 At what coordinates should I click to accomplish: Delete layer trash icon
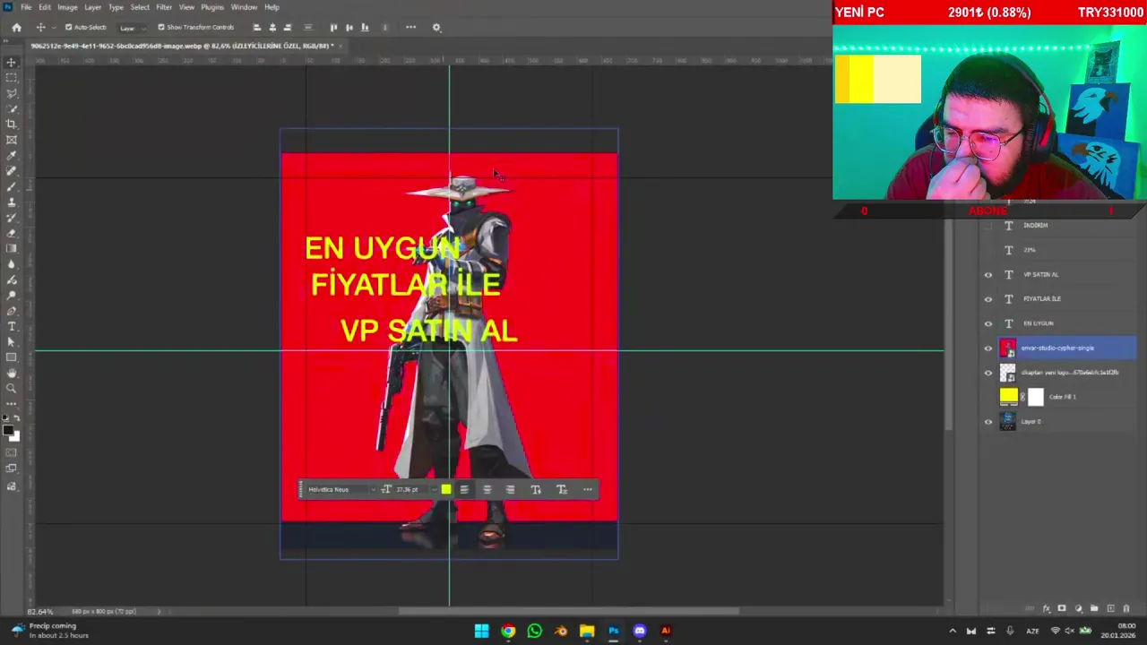[x=1126, y=609]
